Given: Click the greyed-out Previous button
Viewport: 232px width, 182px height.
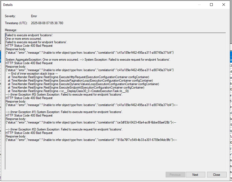Looking at the screenshot, I should pyautogui.click(x=175, y=175).
